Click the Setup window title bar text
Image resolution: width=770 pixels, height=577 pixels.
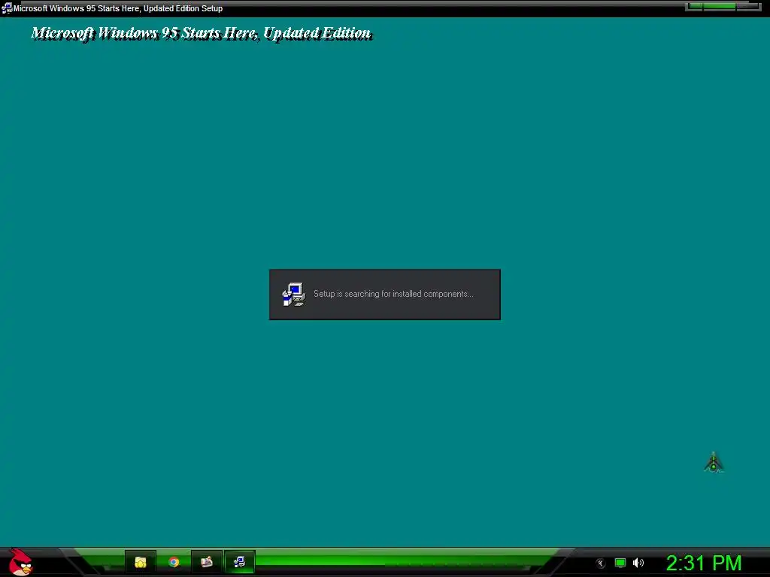point(118,8)
